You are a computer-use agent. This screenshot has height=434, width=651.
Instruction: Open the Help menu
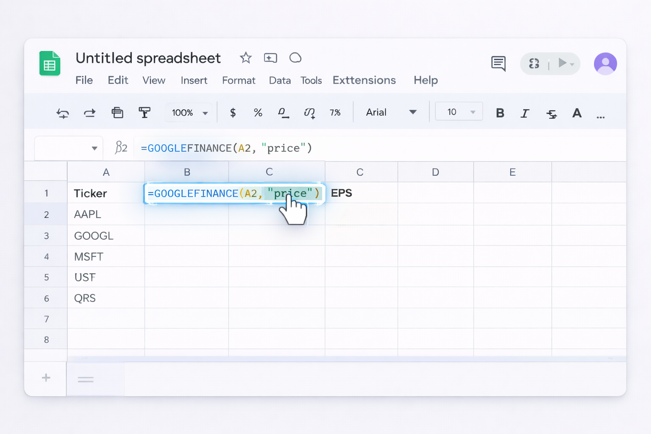(426, 80)
